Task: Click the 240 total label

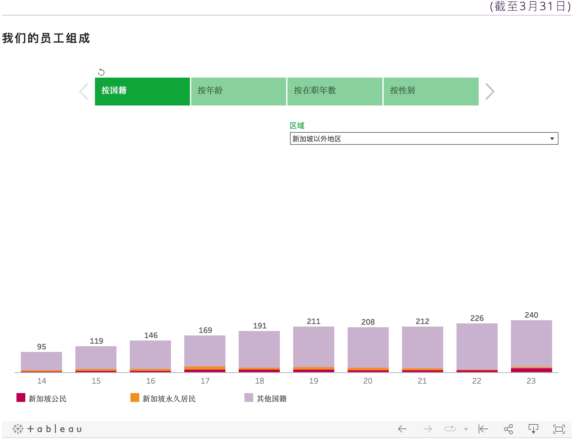Action: [531, 315]
